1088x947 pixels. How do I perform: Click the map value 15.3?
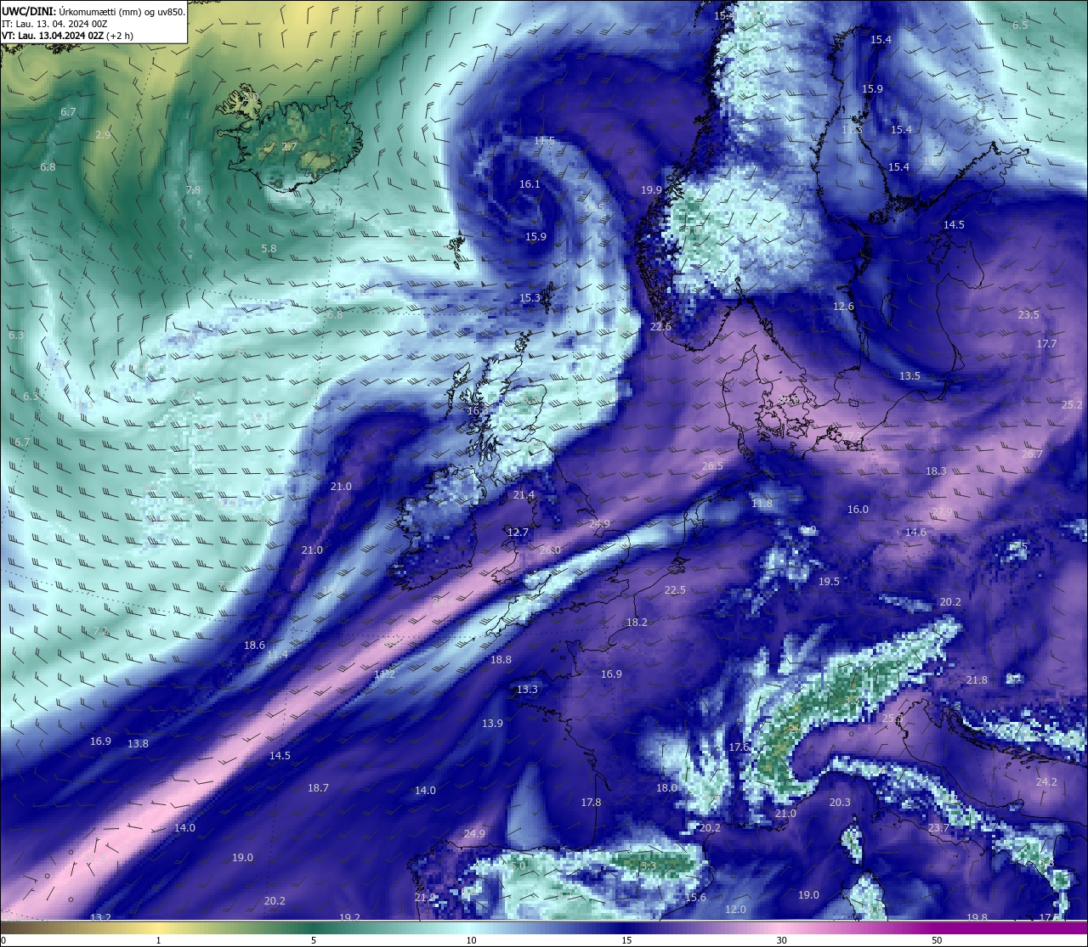[x=530, y=298]
